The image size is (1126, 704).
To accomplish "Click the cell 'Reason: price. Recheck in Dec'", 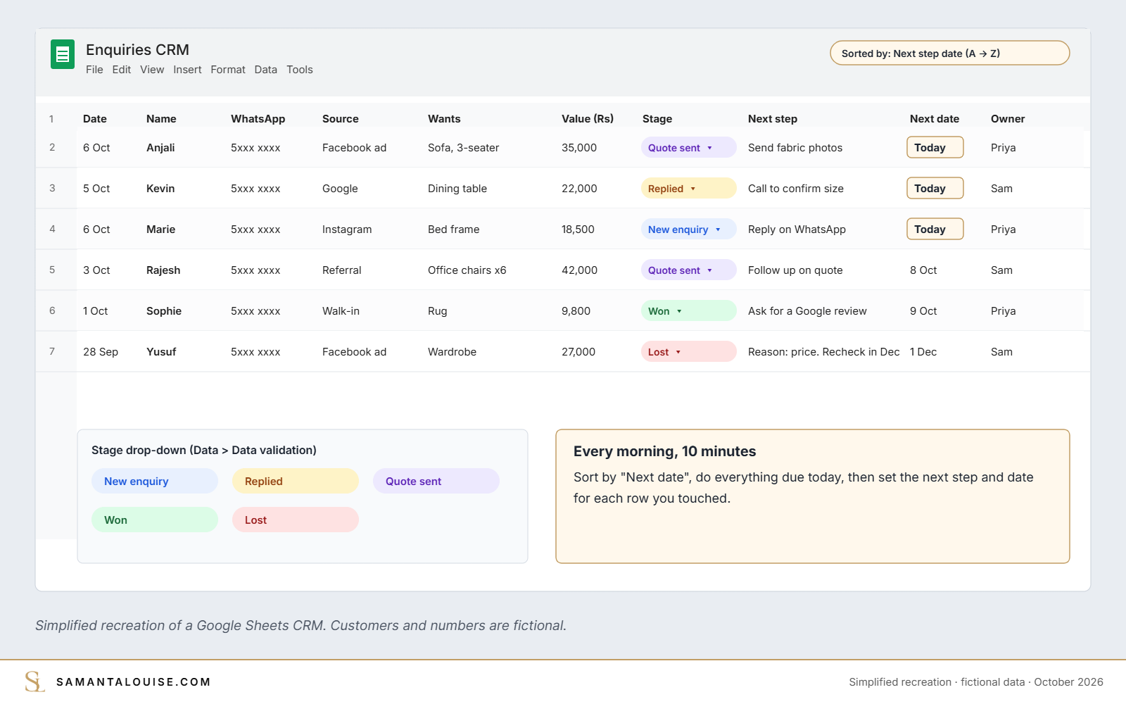I will [824, 352].
